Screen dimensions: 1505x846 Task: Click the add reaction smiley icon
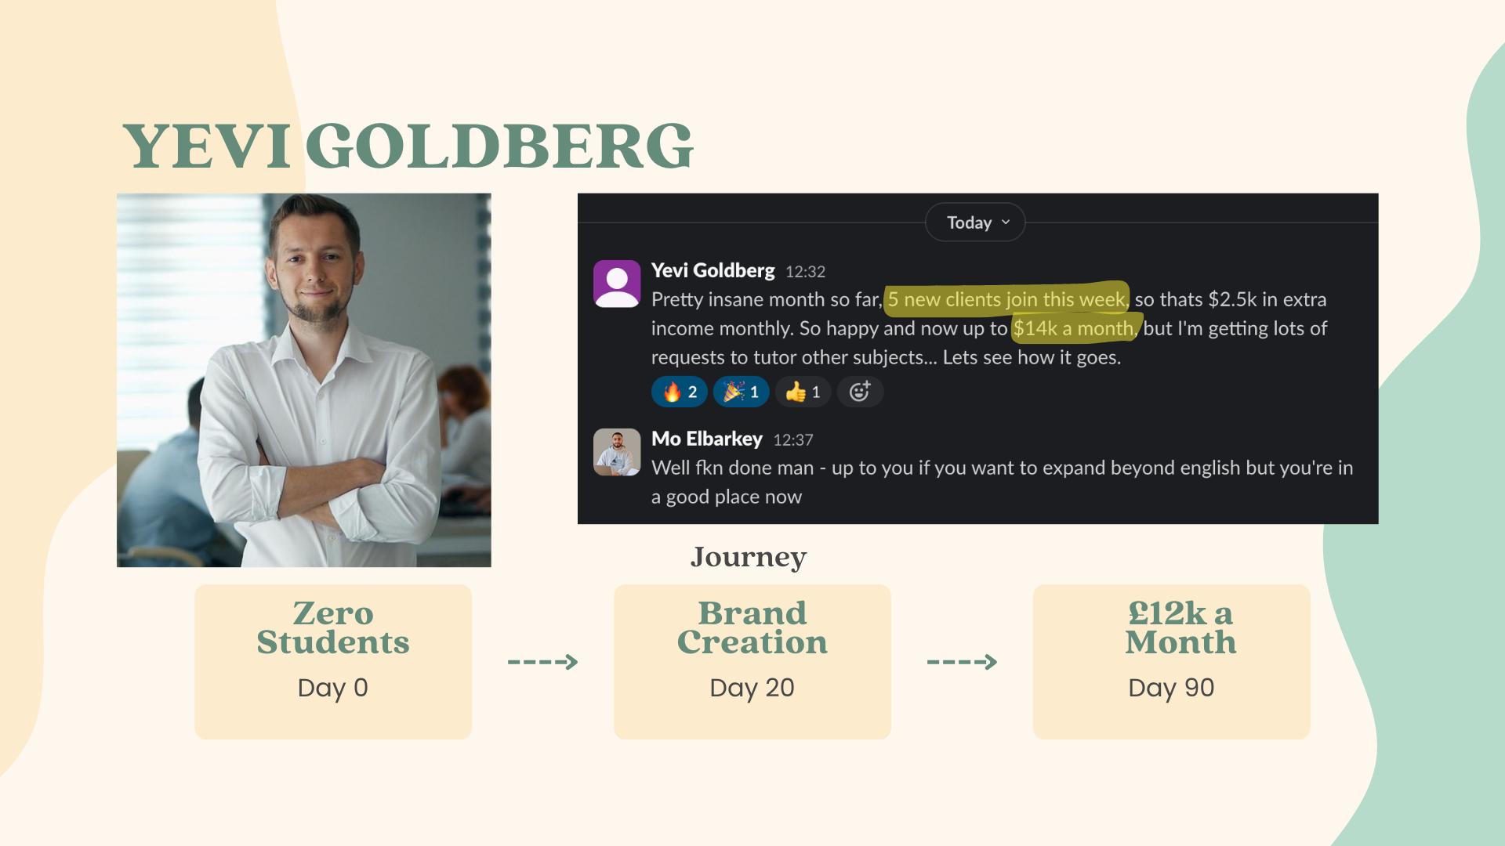[860, 392]
